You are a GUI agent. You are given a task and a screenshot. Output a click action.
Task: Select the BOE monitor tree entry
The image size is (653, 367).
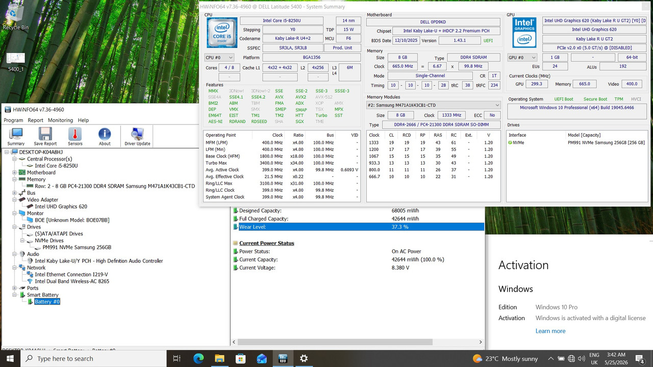[x=72, y=220]
